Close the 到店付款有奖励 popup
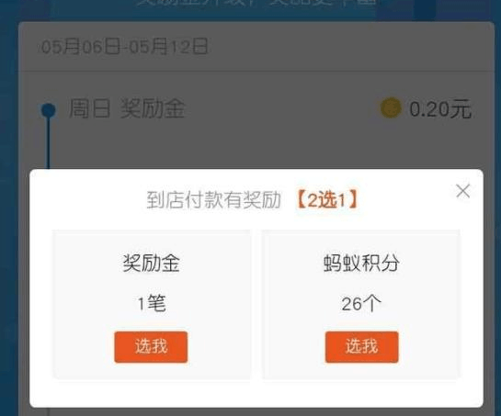The image size is (501, 416). click(x=463, y=191)
